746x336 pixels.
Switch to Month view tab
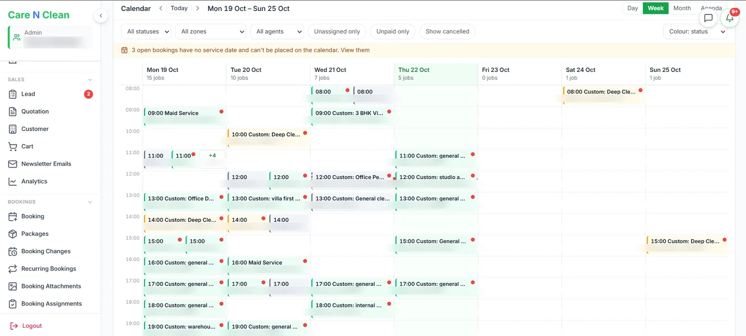pyautogui.click(x=682, y=8)
